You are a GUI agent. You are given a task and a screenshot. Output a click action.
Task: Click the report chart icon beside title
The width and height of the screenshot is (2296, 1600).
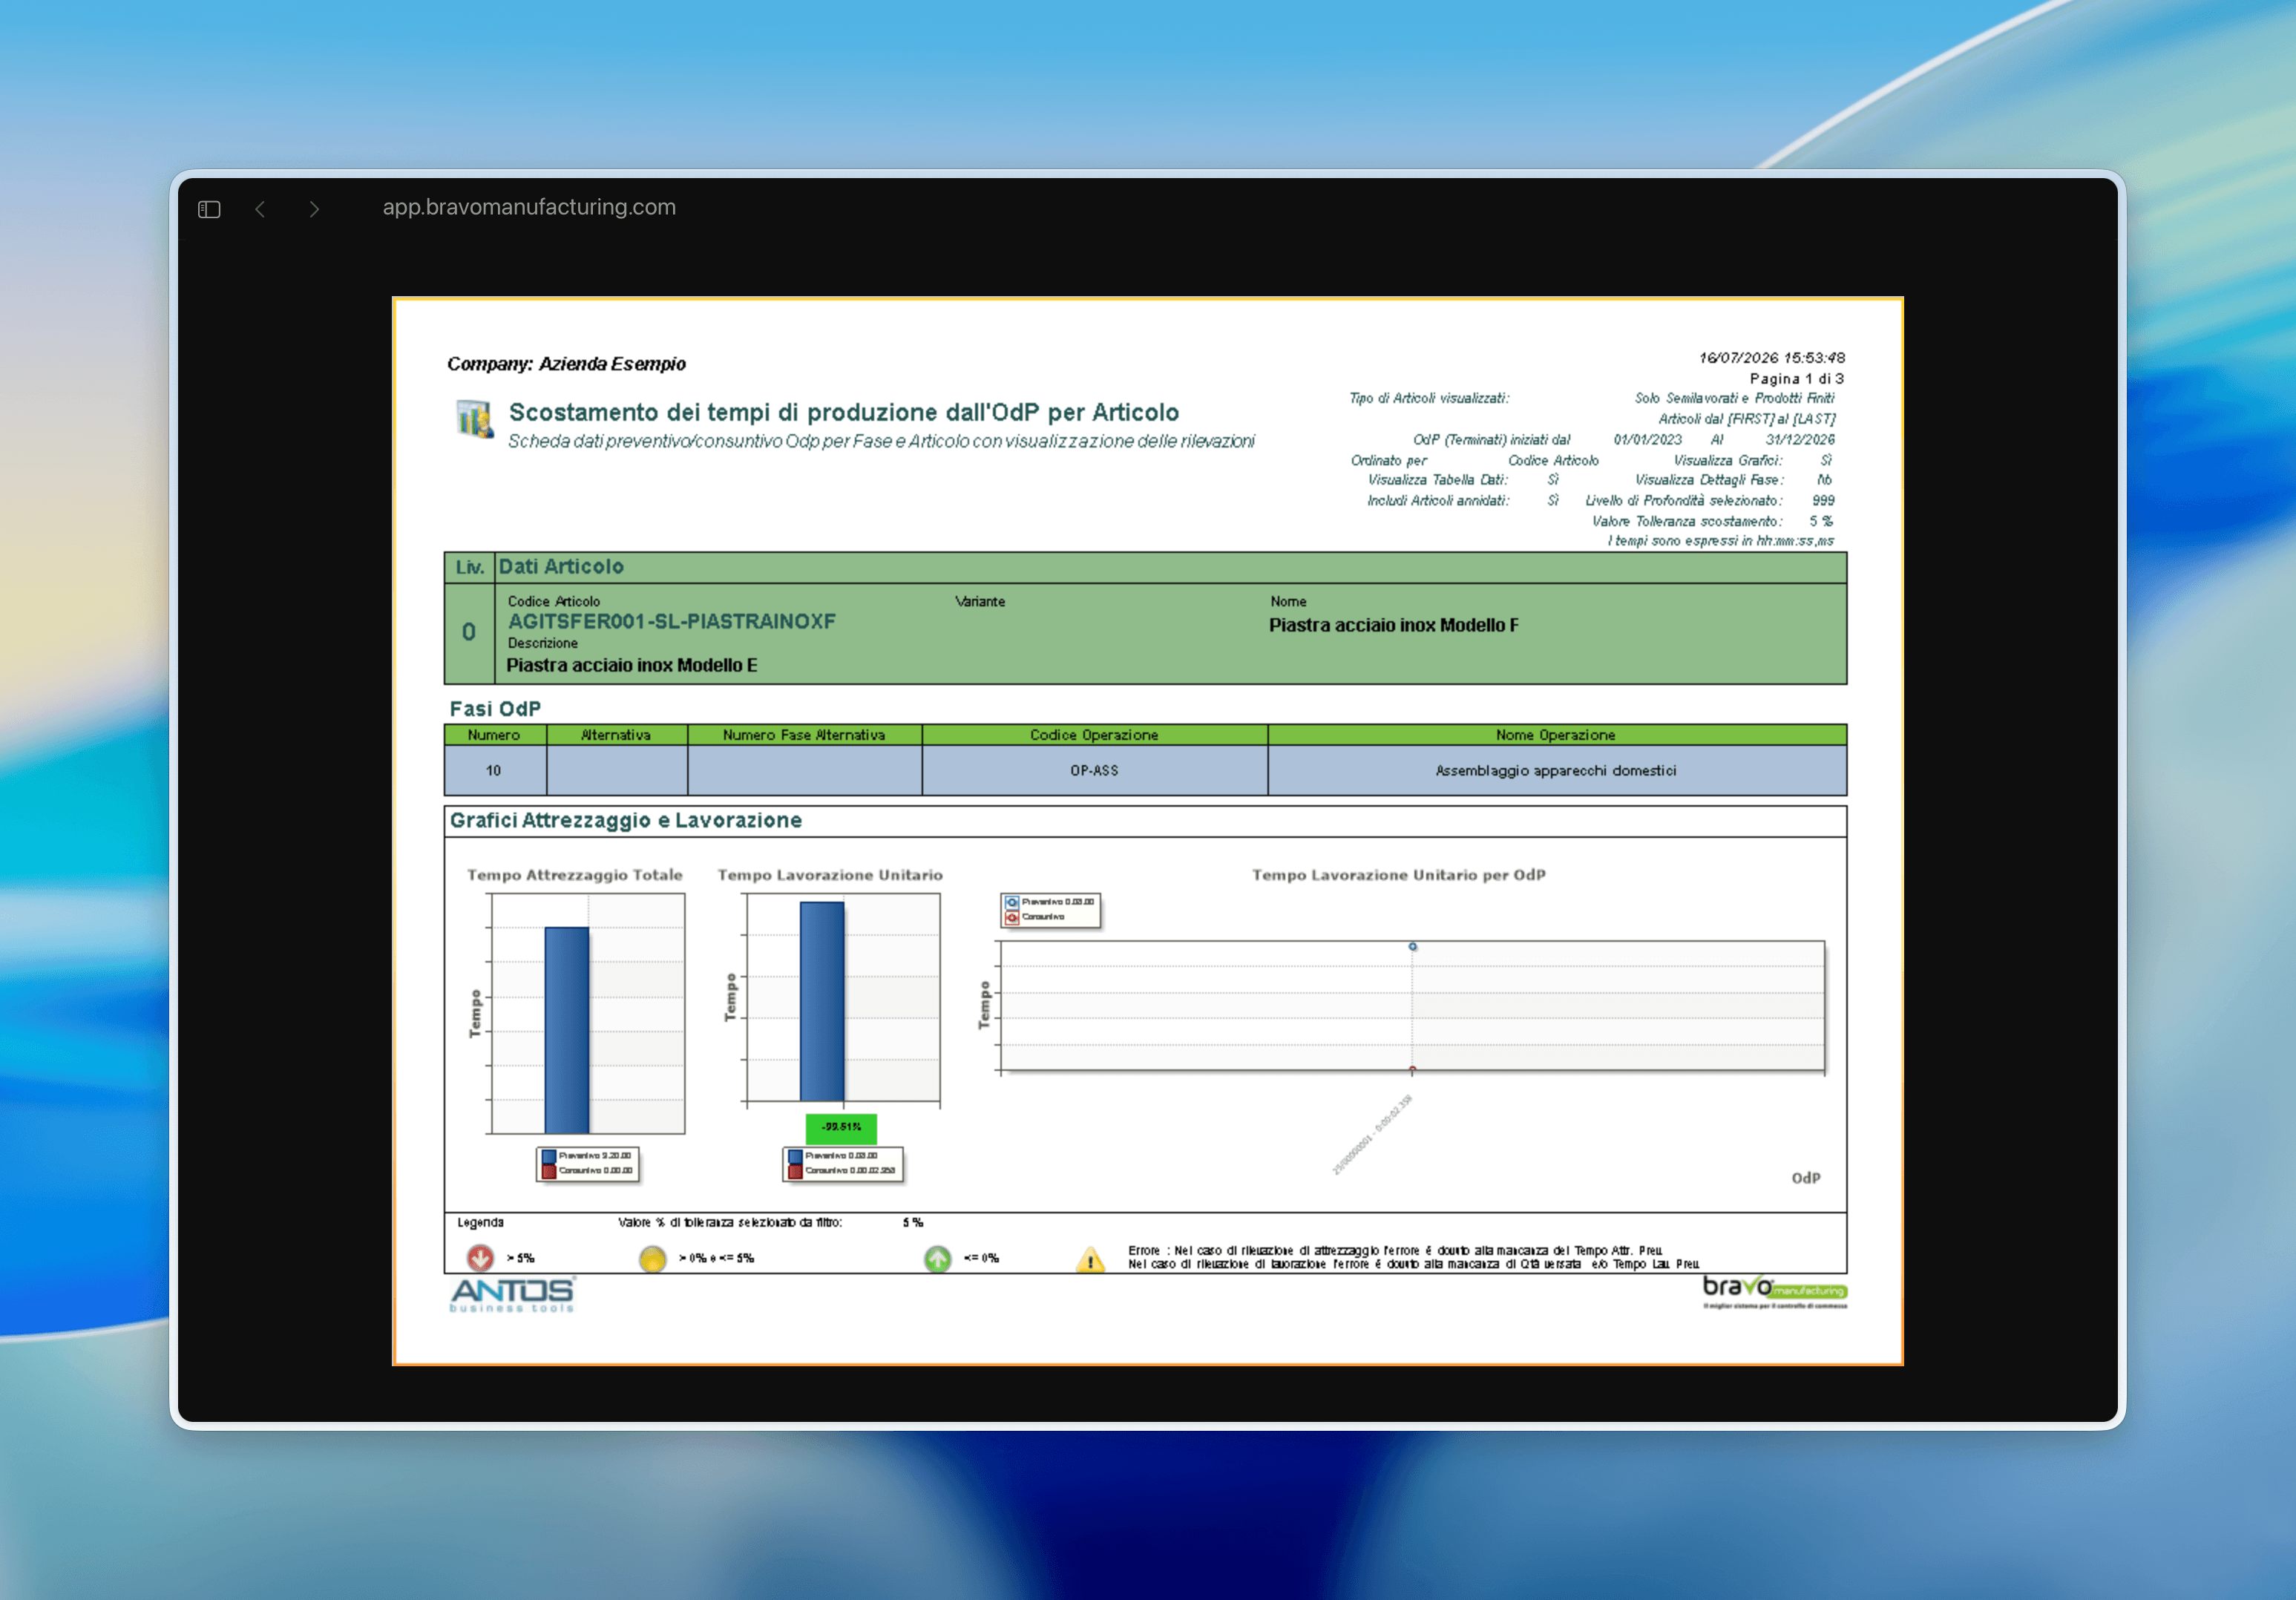[x=475, y=419]
